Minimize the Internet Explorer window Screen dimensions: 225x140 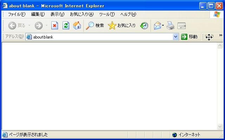click(203, 6)
